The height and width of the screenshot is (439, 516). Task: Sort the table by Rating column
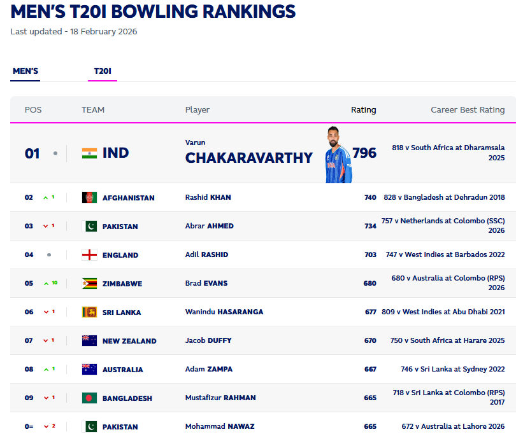coord(364,109)
